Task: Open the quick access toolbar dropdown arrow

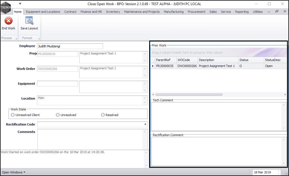Action: click(20, 3)
